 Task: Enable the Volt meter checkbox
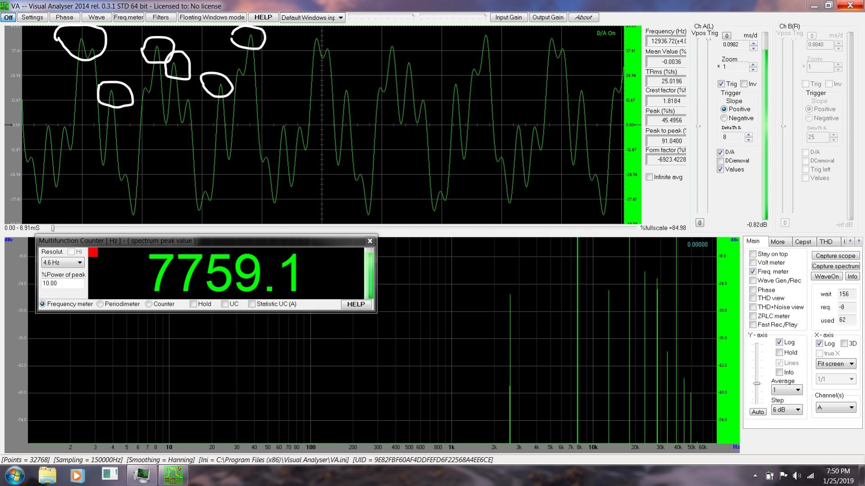(x=753, y=263)
